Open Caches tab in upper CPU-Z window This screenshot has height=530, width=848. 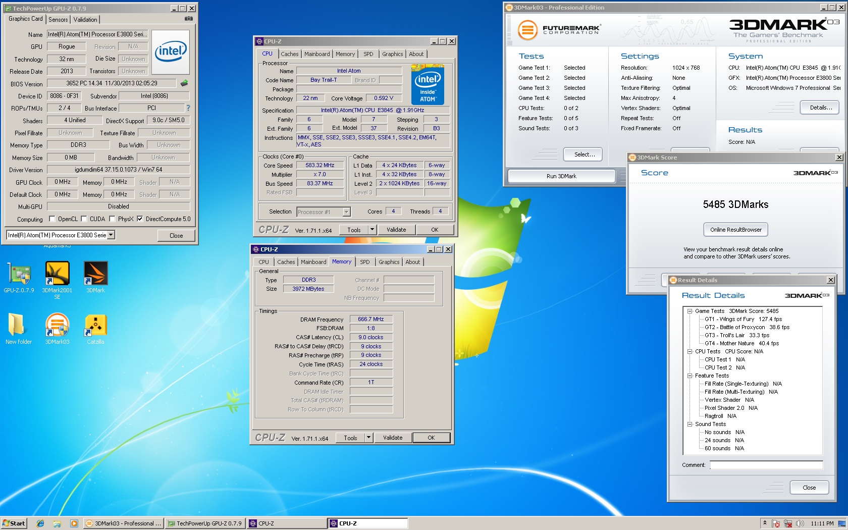click(290, 54)
